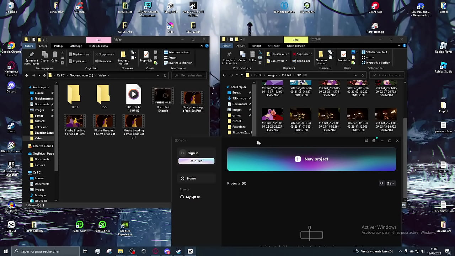Screen dimensions: 455x256
Task: Click the search icon beside Projects
Action: coord(382,183)
